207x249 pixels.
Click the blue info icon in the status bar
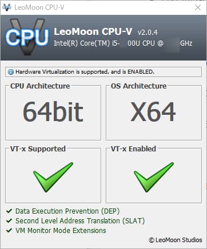click(11, 72)
